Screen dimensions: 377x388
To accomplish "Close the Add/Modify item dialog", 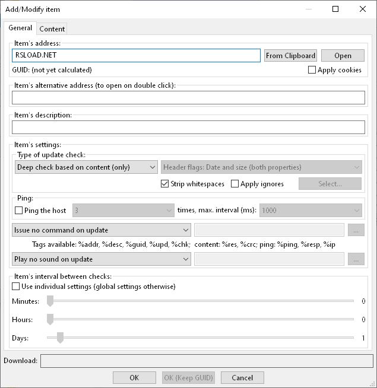I will (x=363, y=9).
